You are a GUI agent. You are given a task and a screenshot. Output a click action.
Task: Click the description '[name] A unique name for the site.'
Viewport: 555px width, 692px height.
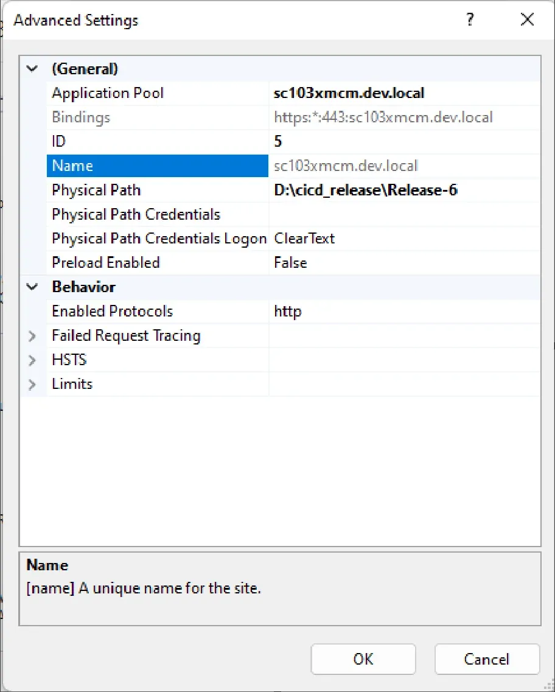click(x=144, y=589)
